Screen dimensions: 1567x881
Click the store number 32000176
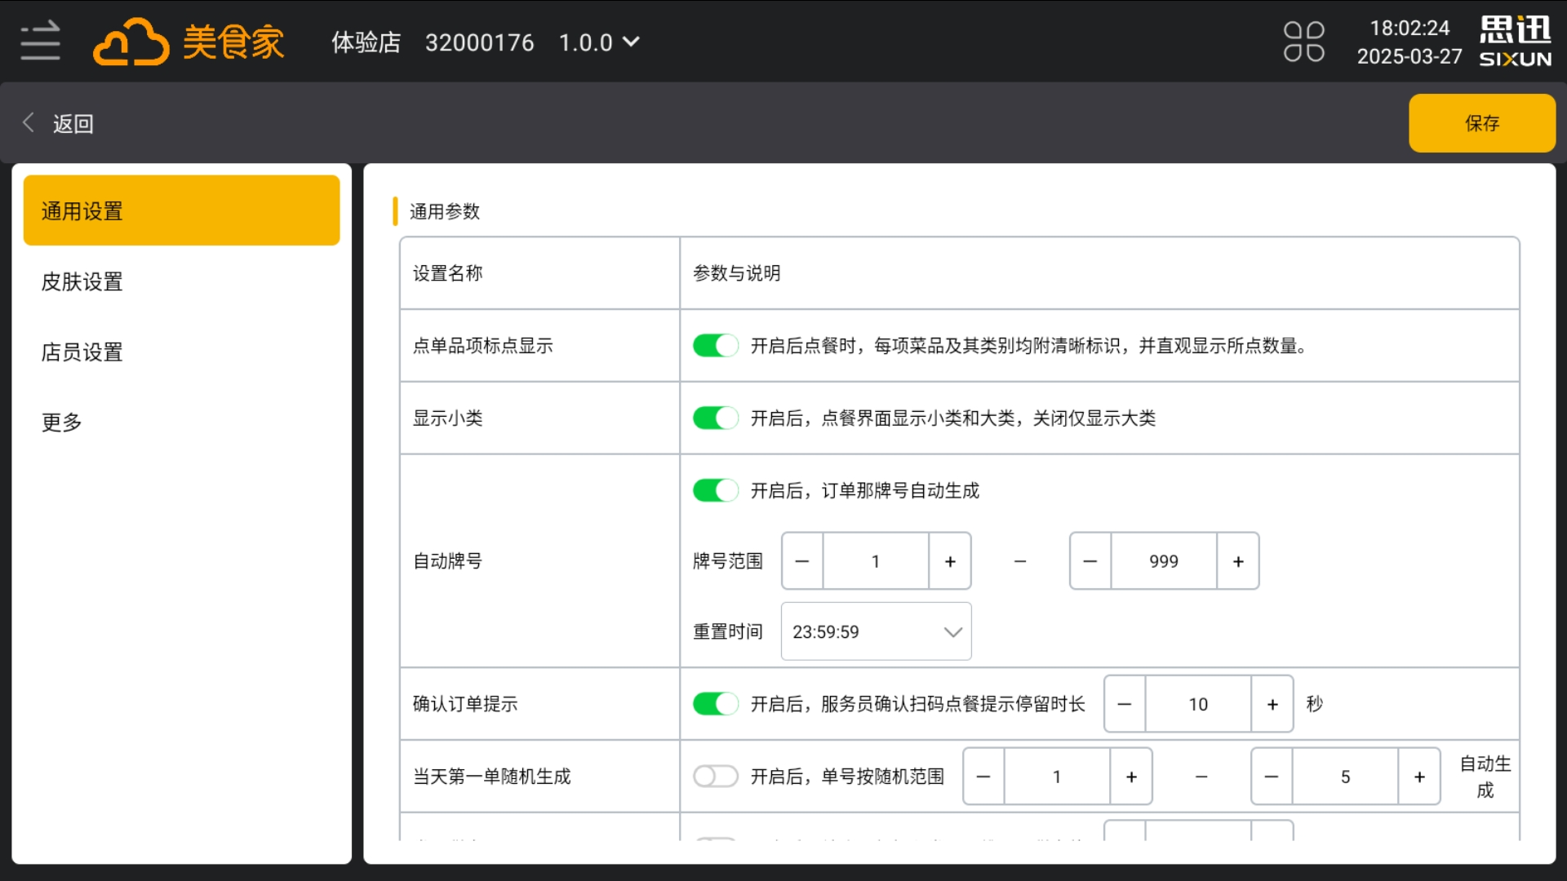point(480,42)
